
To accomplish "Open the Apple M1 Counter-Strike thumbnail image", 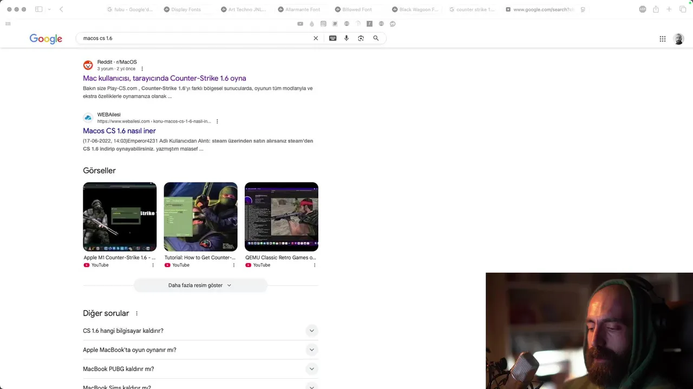I will [120, 217].
